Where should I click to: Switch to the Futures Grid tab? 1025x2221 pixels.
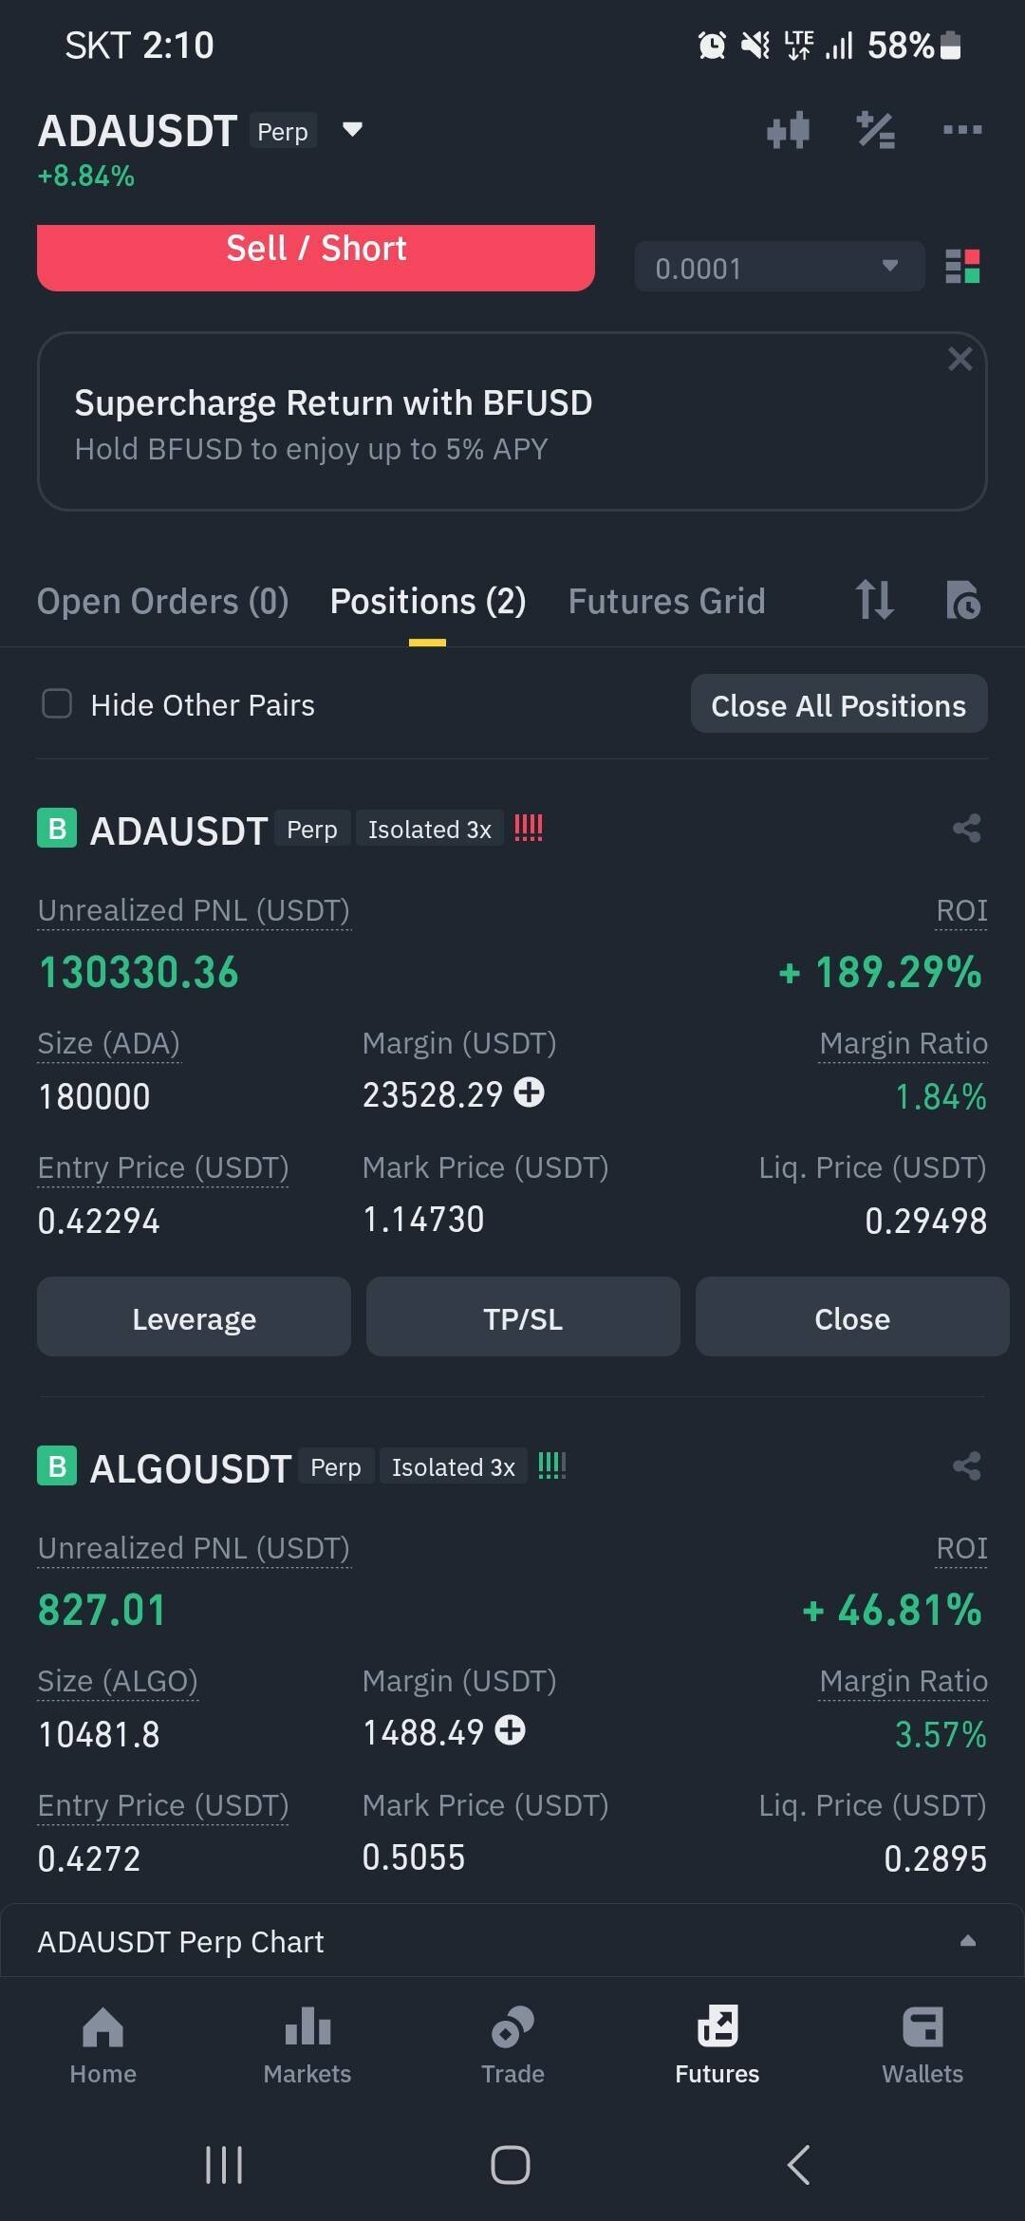click(666, 602)
